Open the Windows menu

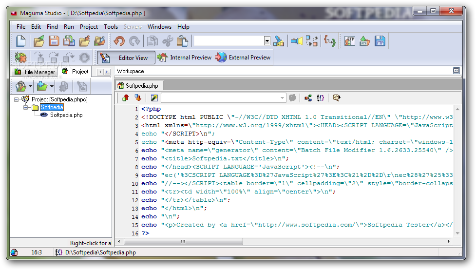[x=159, y=27]
